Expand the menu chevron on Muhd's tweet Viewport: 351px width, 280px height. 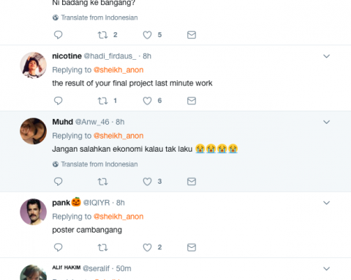click(326, 122)
